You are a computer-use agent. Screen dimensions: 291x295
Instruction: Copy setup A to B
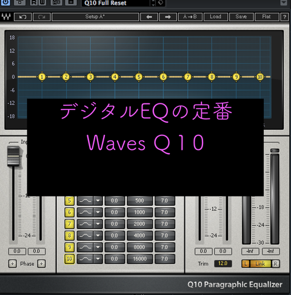tap(190, 17)
